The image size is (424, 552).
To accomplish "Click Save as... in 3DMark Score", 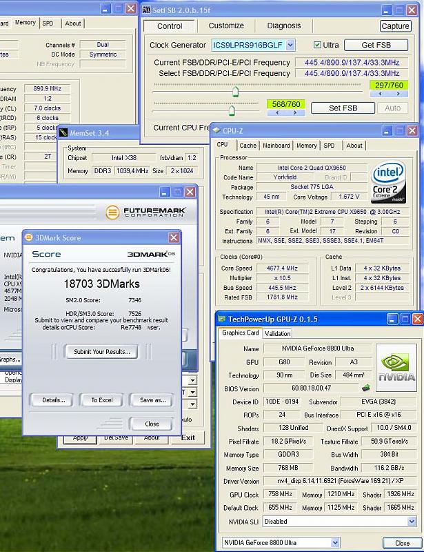I will [152, 400].
